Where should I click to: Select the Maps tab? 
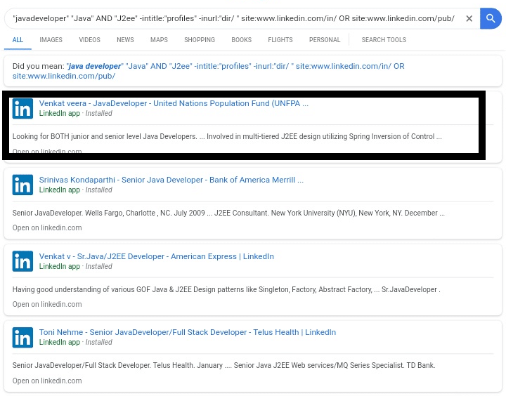click(x=159, y=39)
